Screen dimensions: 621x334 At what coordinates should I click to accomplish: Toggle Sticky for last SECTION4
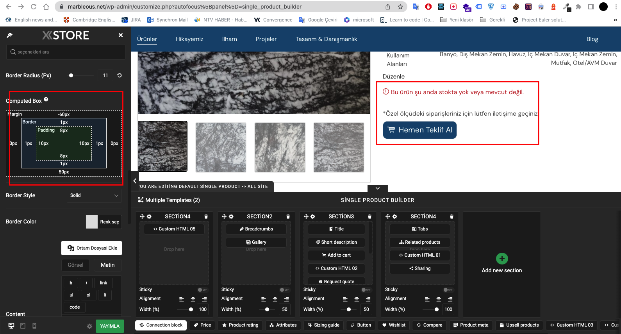coord(448,290)
